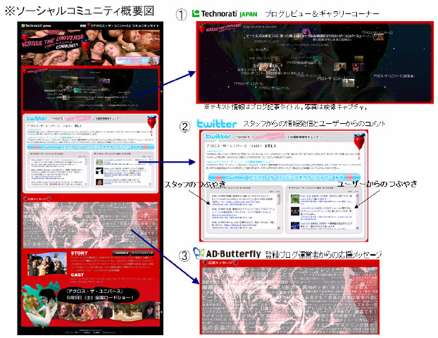Image resolution: width=438 pixels, height=338 pixels.
Task: Click the black-and-white avatar in the community page tweets
Action: click(99, 170)
